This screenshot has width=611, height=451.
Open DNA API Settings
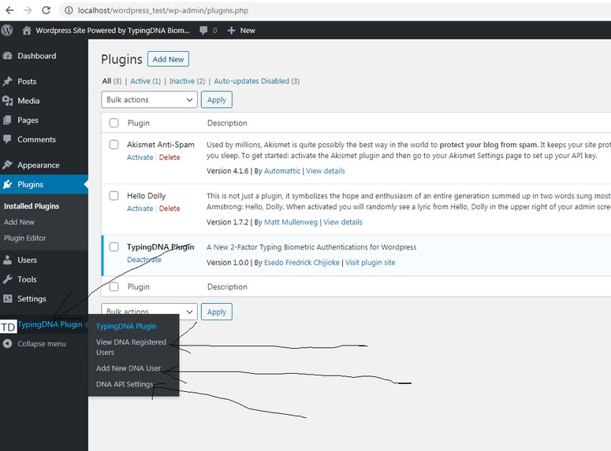click(x=125, y=384)
